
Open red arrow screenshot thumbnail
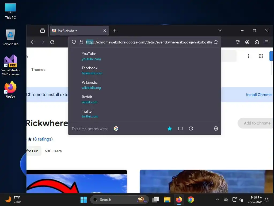(x=77, y=182)
